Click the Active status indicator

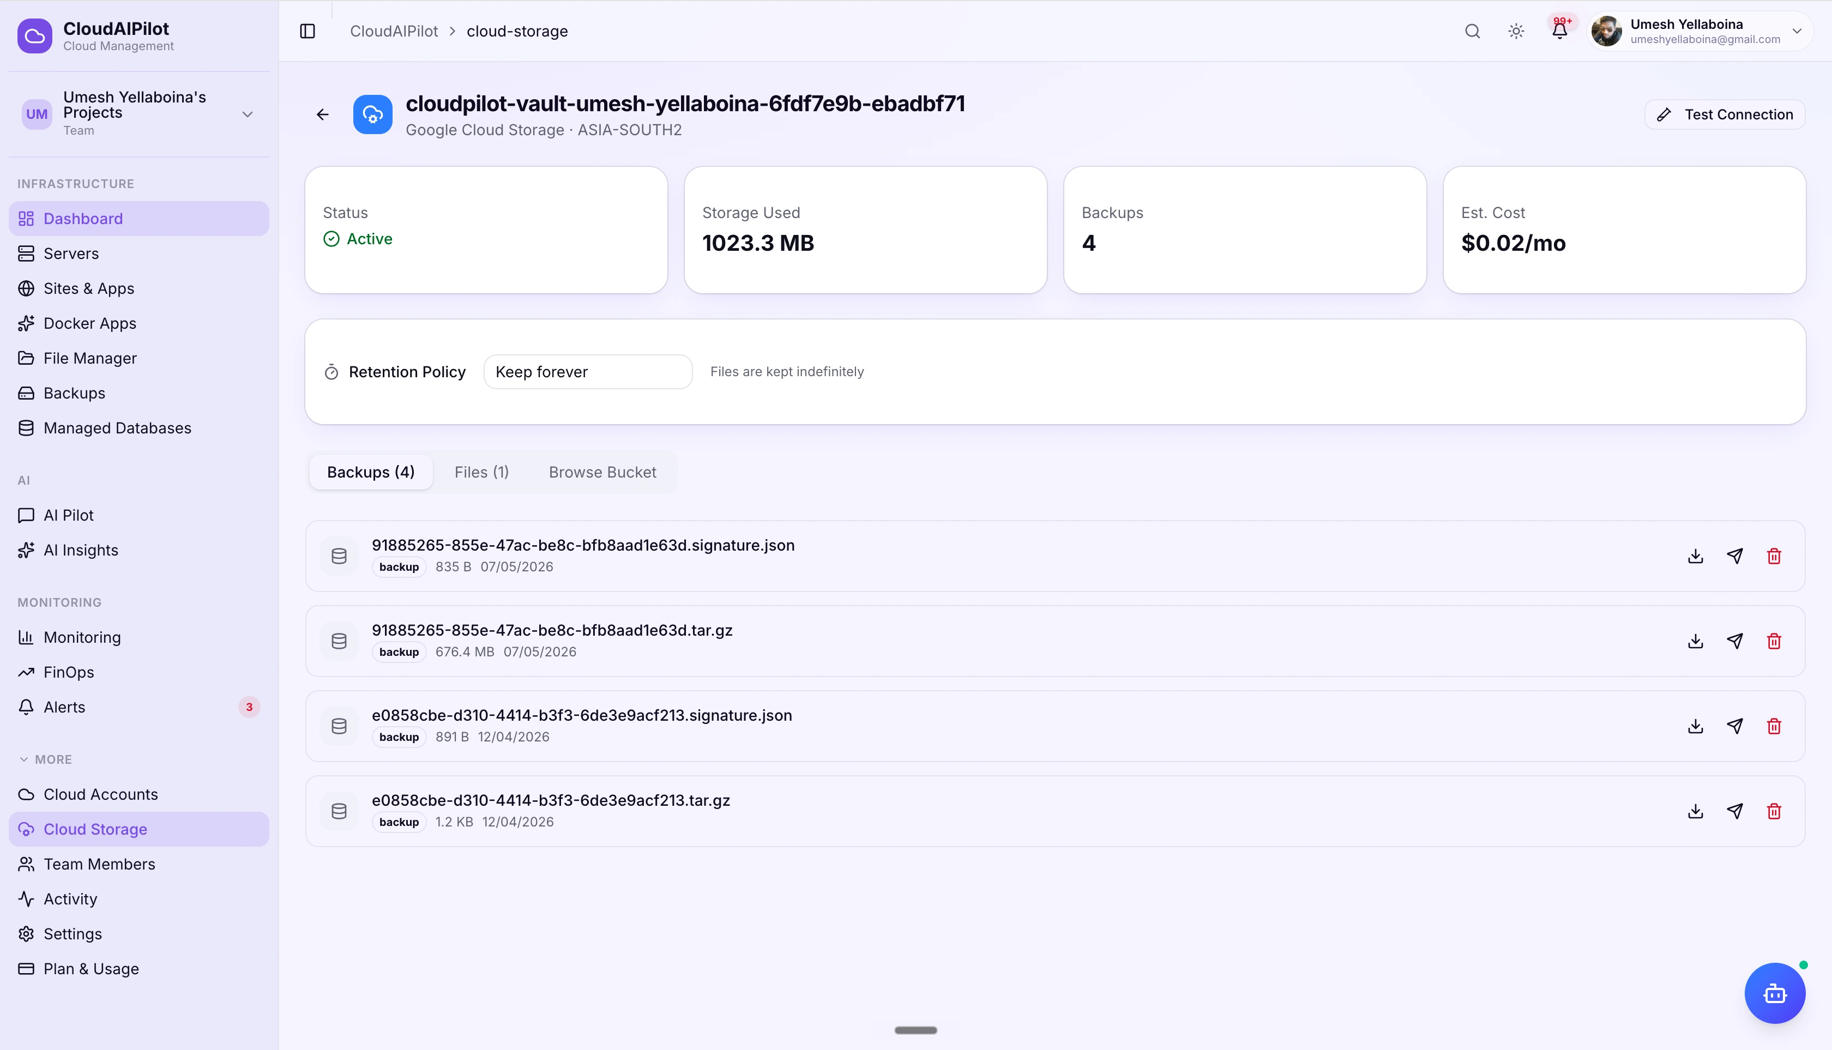[358, 239]
